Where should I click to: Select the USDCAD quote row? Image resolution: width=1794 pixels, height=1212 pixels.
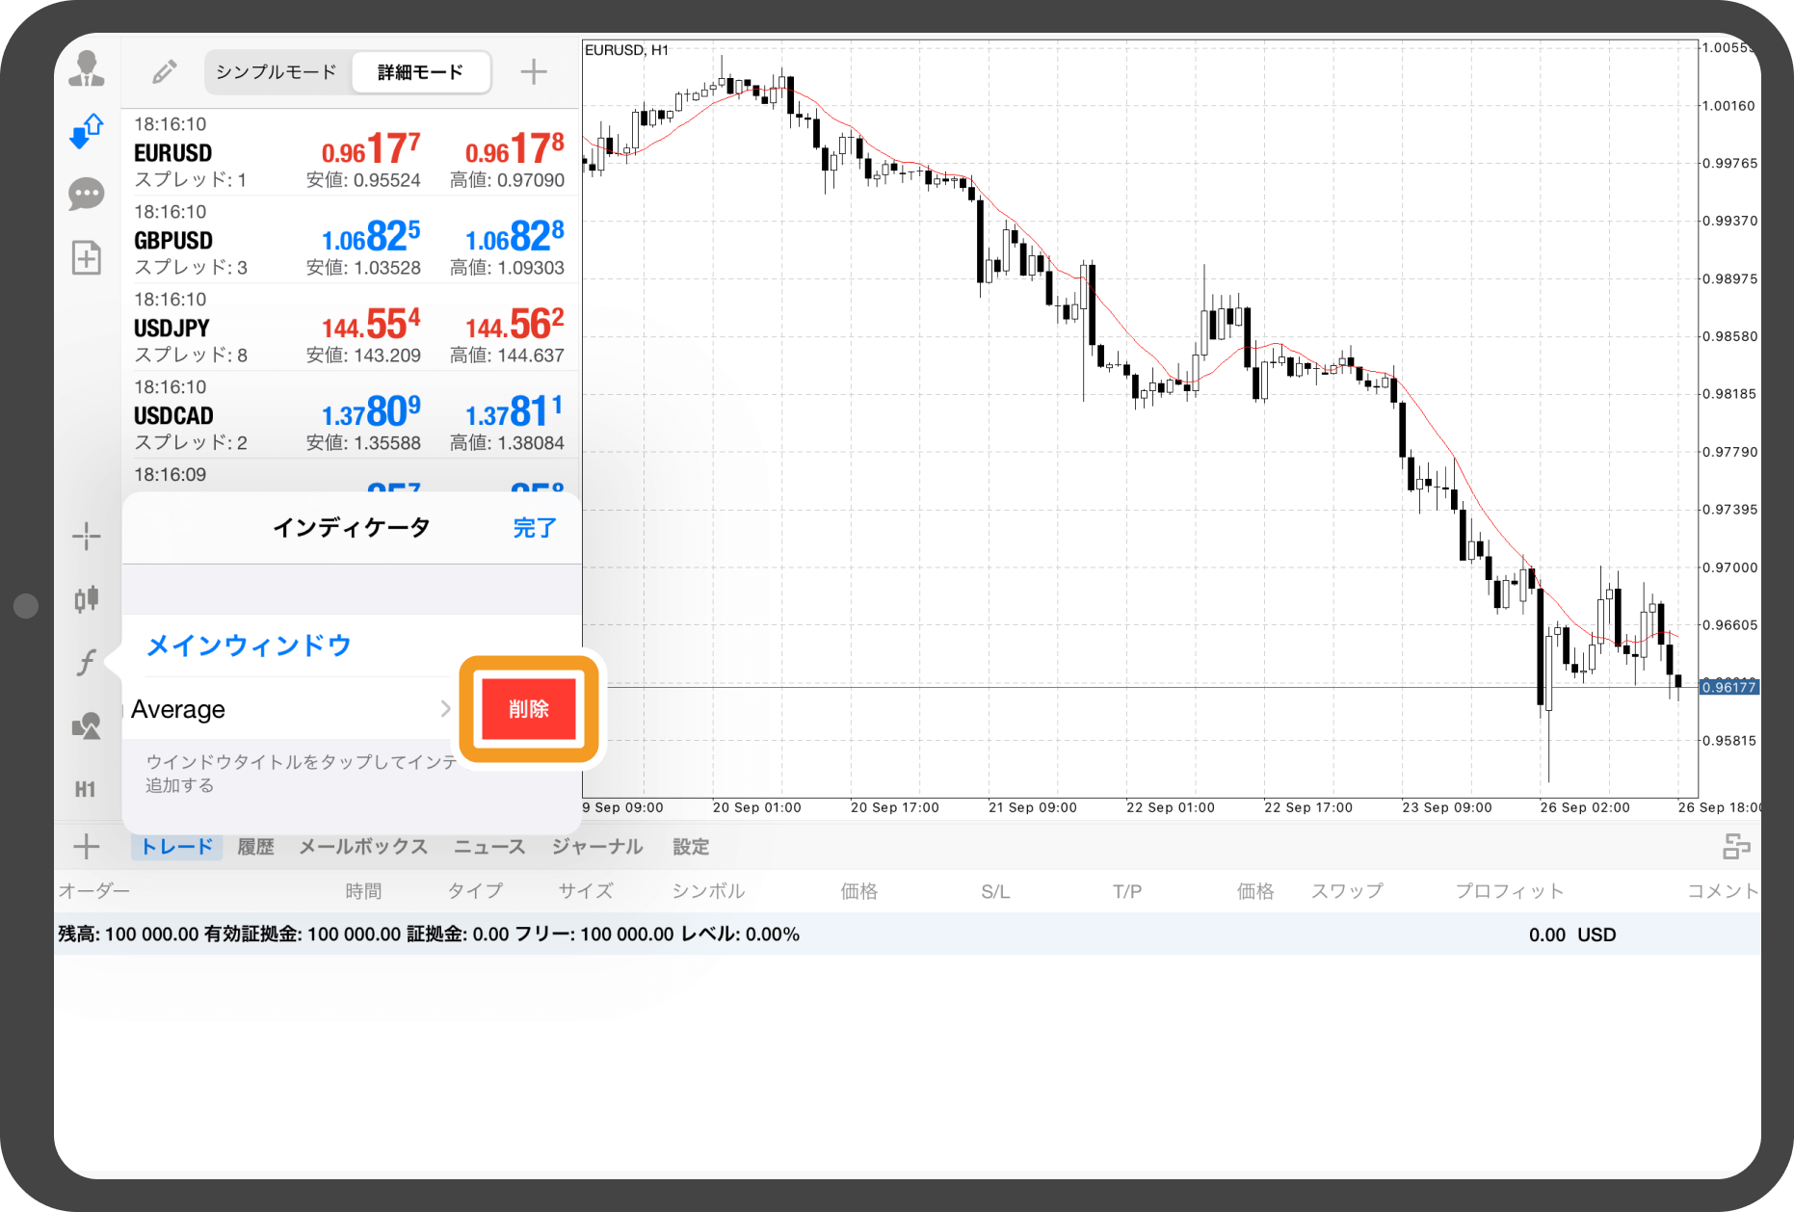pyautogui.click(x=351, y=415)
